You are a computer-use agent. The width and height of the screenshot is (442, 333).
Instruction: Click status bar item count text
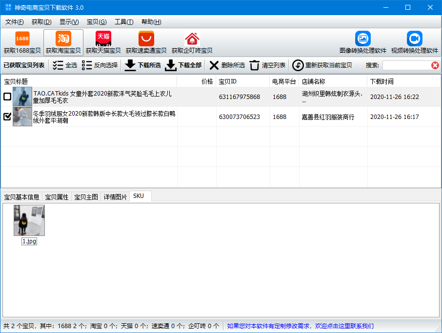click(x=111, y=326)
